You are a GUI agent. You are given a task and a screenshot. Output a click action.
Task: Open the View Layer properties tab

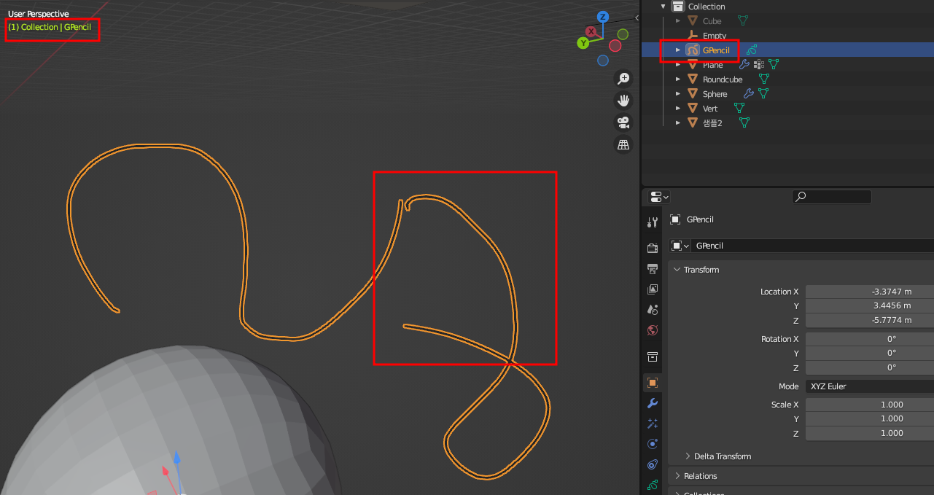coord(653,289)
